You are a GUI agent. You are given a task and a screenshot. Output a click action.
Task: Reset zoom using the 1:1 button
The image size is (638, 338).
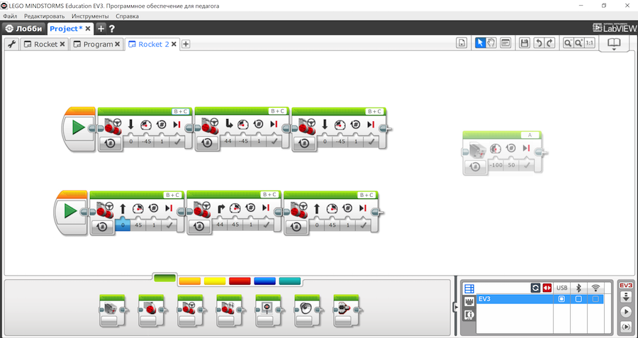tap(590, 43)
